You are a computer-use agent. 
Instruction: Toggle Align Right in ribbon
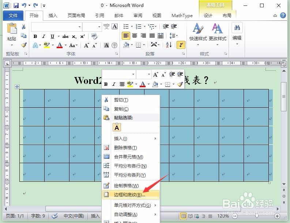coord(143,36)
